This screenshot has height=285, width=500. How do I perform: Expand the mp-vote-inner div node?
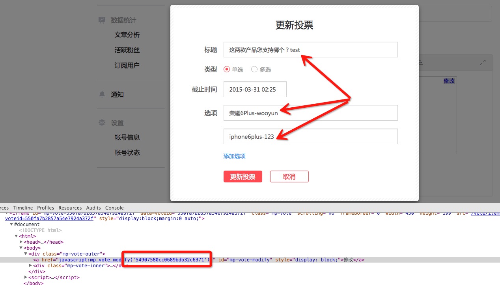click(31, 266)
